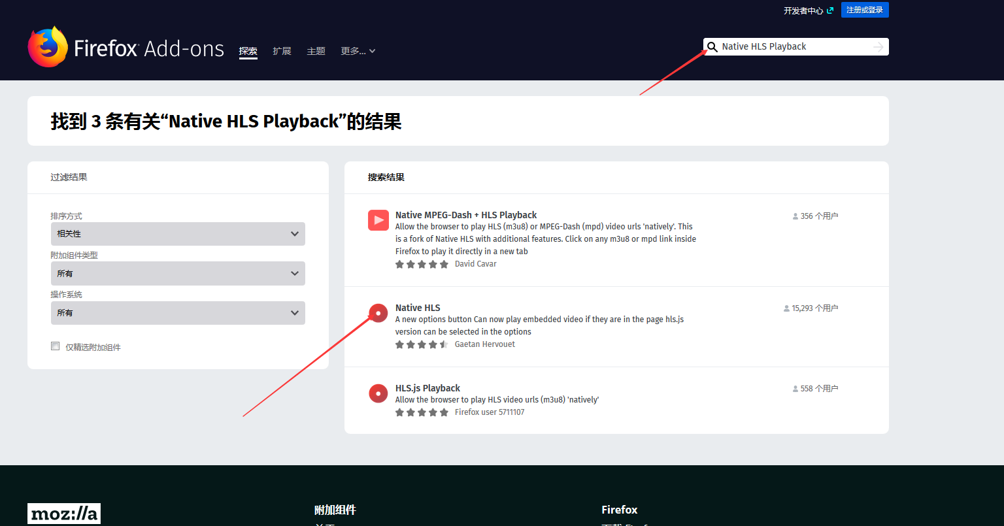The width and height of the screenshot is (1004, 526).
Task: Open the 操作系统 dropdown
Action: coord(178,313)
